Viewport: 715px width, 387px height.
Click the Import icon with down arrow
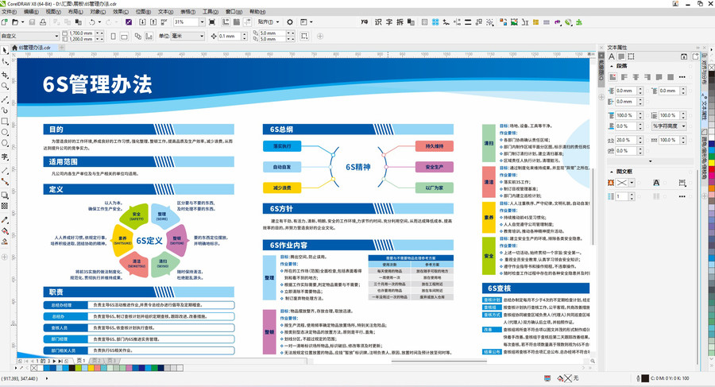pyautogui.click(x=142, y=22)
